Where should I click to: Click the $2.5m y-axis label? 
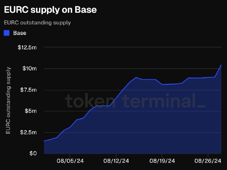click(28, 132)
